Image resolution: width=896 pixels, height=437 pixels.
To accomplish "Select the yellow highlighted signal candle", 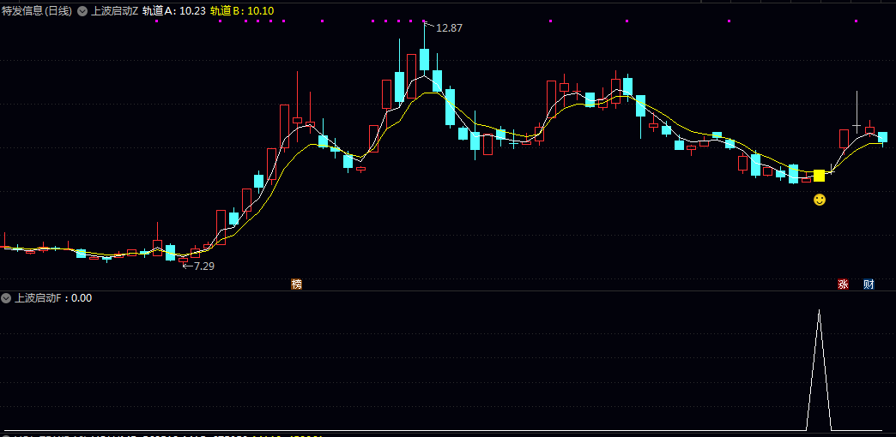I will (x=819, y=175).
